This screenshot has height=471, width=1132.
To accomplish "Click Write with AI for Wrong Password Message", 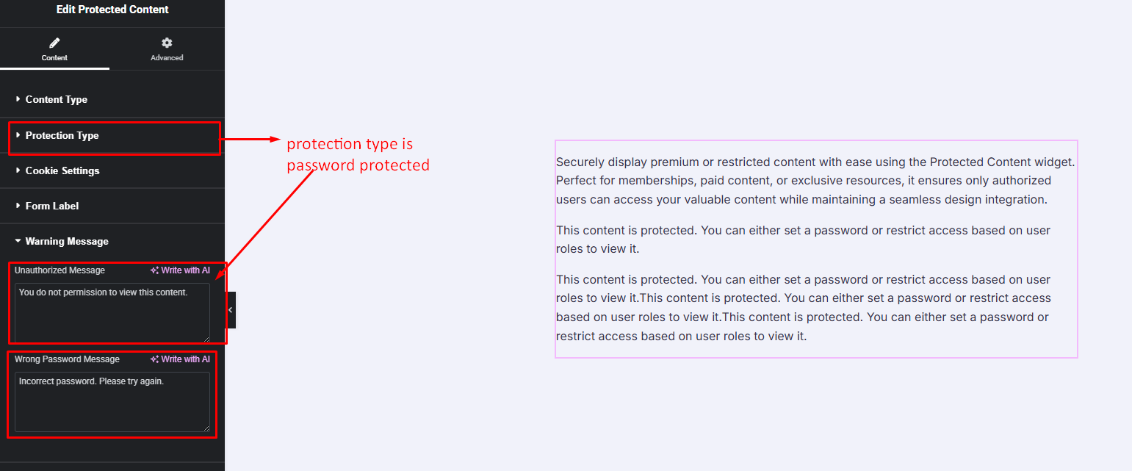I will pos(181,359).
